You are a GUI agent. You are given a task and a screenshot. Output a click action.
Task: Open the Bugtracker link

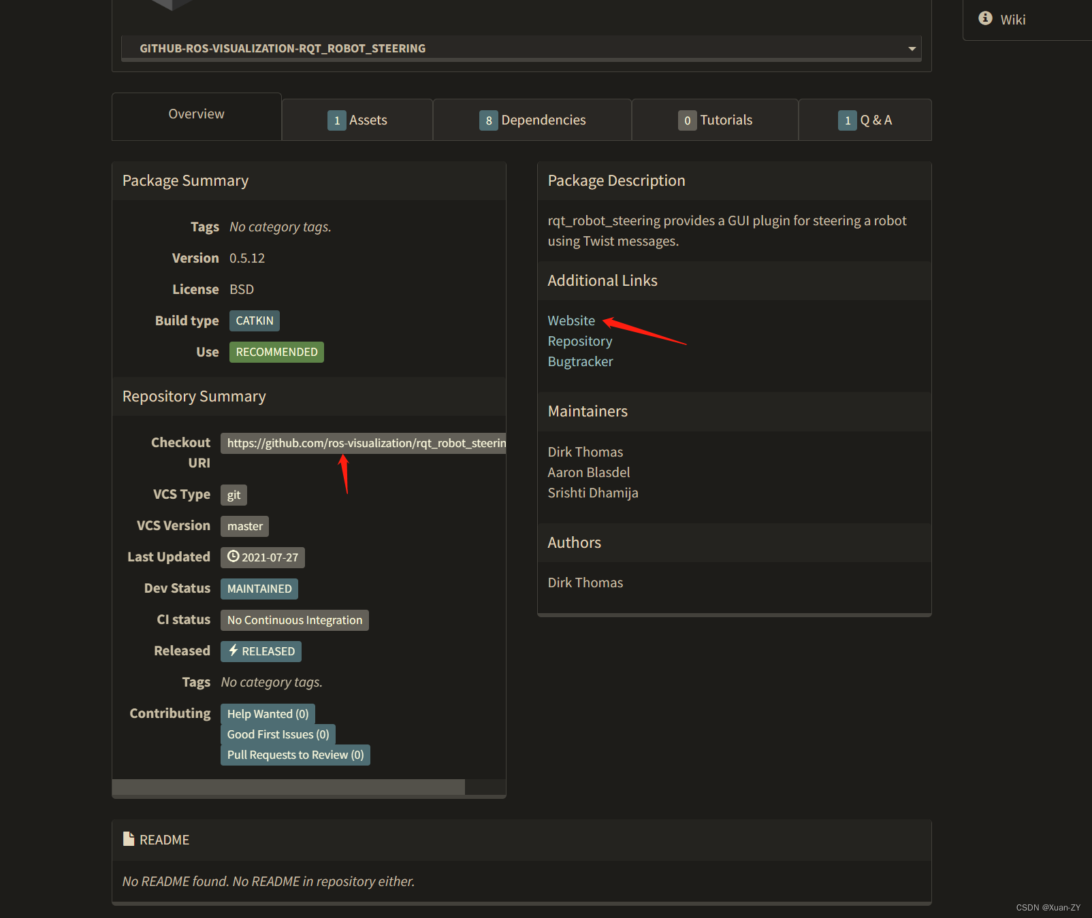[581, 361]
